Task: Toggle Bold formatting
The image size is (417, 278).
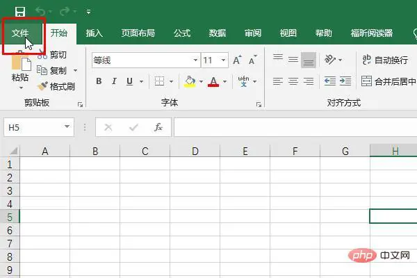Action: point(99,81)
